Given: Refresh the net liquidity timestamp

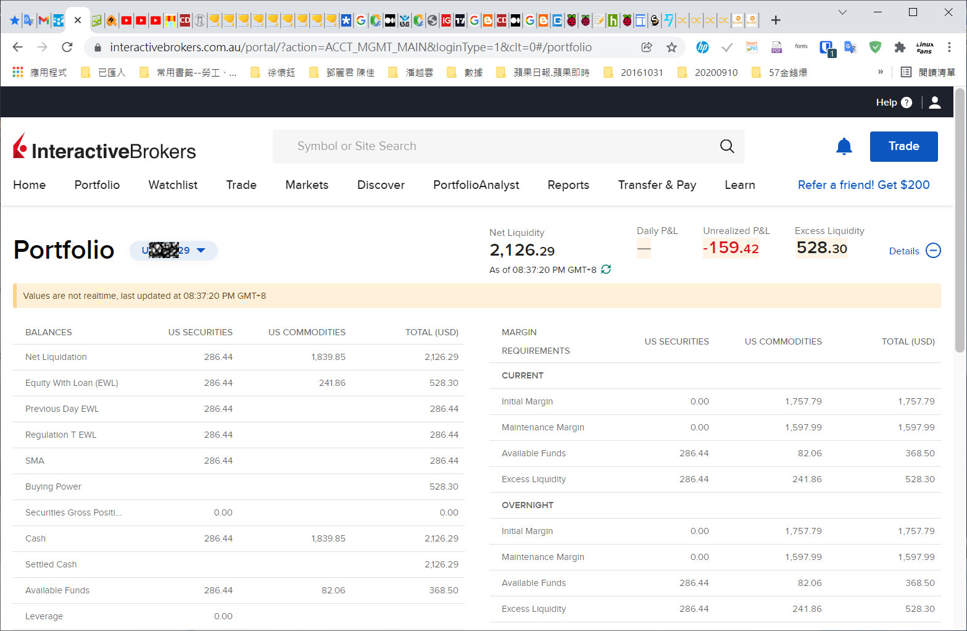Looking at the screenshot, I should 606,269.
